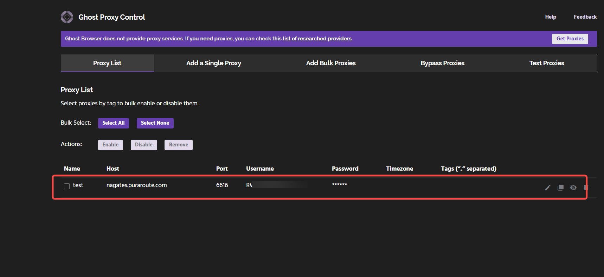Click the Disable action button
The image size is (604, 277).
coord(144,145)
